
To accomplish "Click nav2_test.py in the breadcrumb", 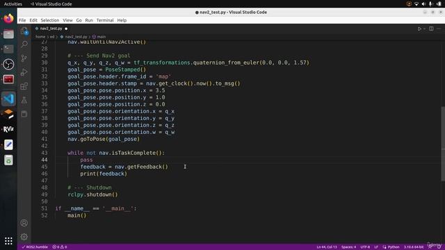I will (76, 37).
